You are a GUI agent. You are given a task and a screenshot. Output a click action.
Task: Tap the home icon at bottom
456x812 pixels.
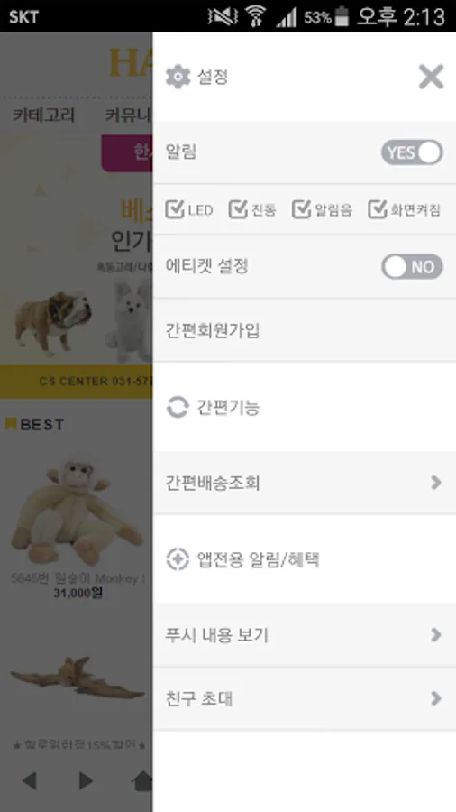coord(142,780)
